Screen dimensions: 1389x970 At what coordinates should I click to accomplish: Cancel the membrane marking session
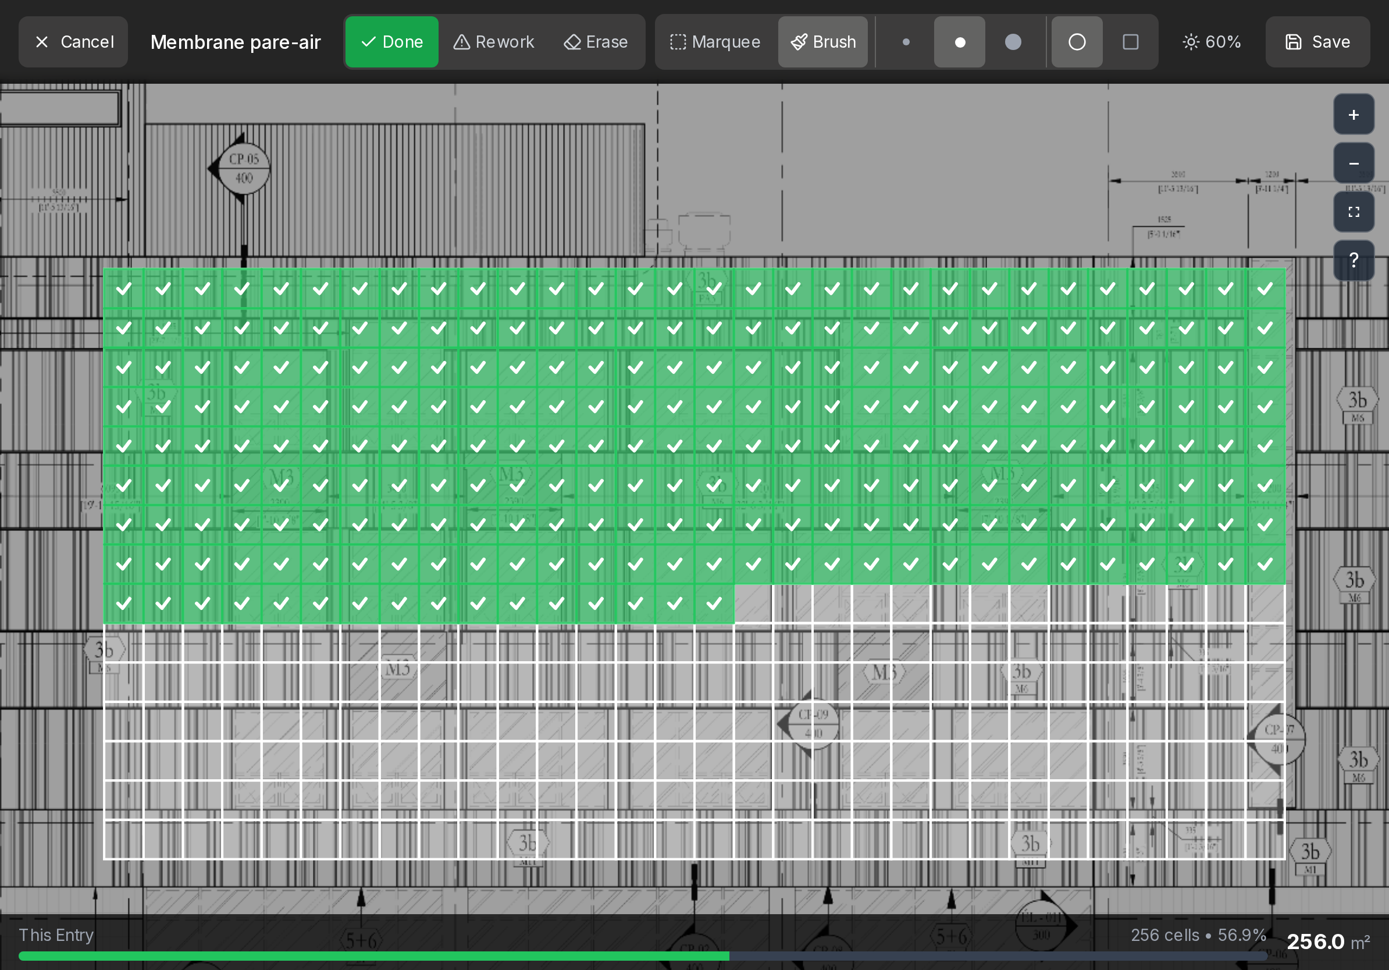tap(73, 42)
